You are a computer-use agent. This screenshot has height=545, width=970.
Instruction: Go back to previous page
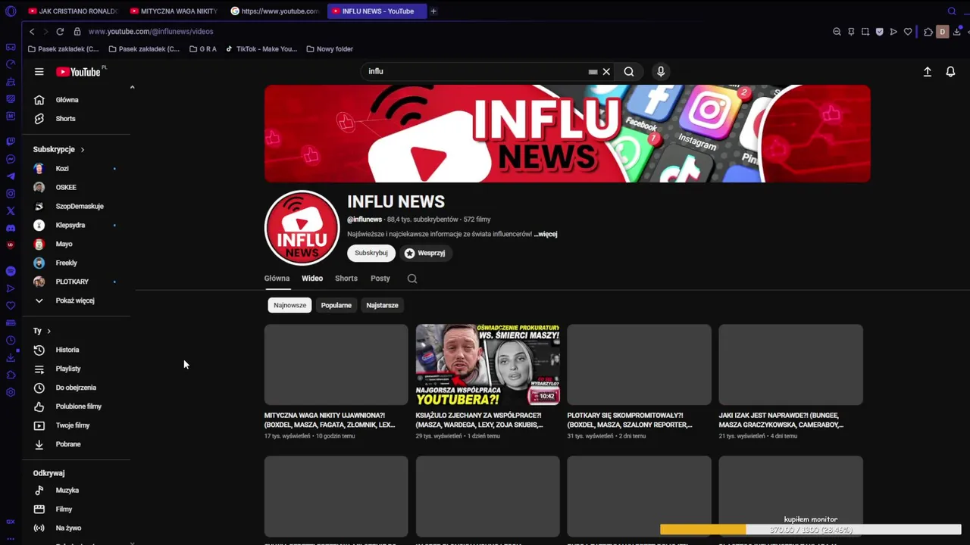[32, 32]
